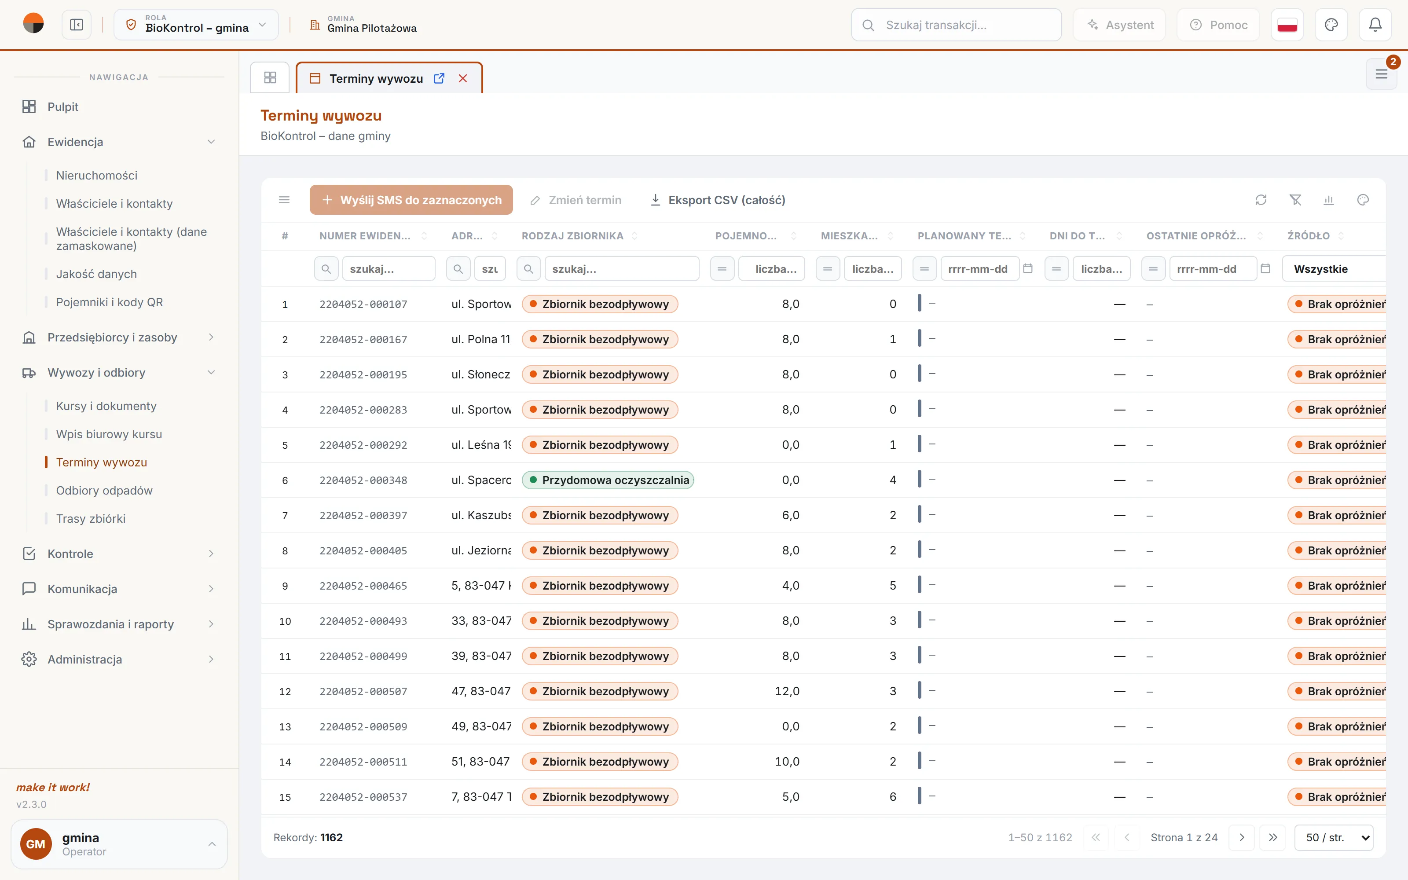Open the theme palette in top bar
Screen dimensions: 1408x880
(1331, 25)
